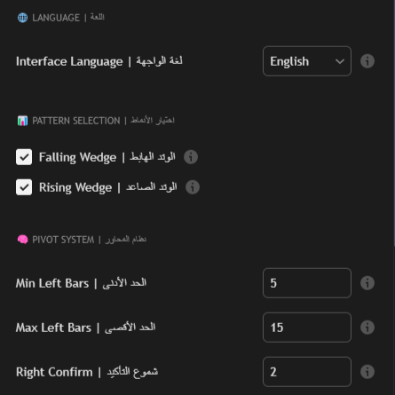Uncheck the Rising Wedge checkbox
The width and height of the screenshot is (395, 395).
click(24, 187)
